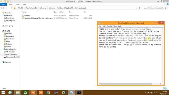
Task: Open Windows Store taskbar icon
Action: [x=25, y=93]
